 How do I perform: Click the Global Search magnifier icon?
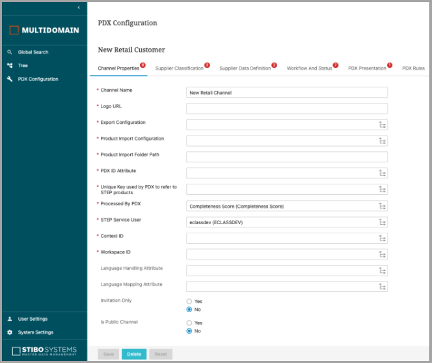pos(10,52)
